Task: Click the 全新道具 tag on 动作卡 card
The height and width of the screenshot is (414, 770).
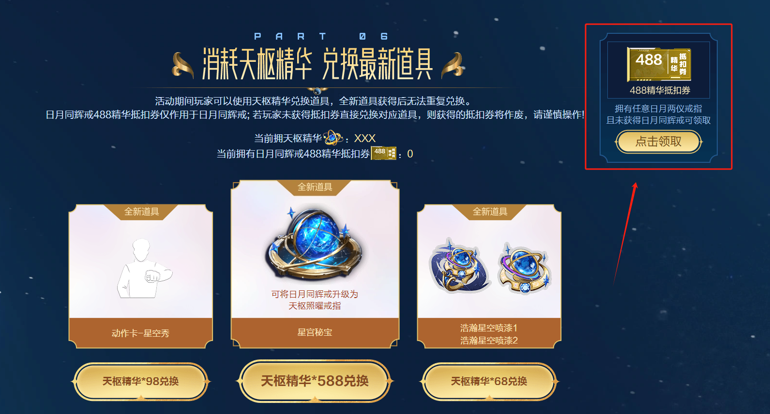Action: (x=141, y=212)
